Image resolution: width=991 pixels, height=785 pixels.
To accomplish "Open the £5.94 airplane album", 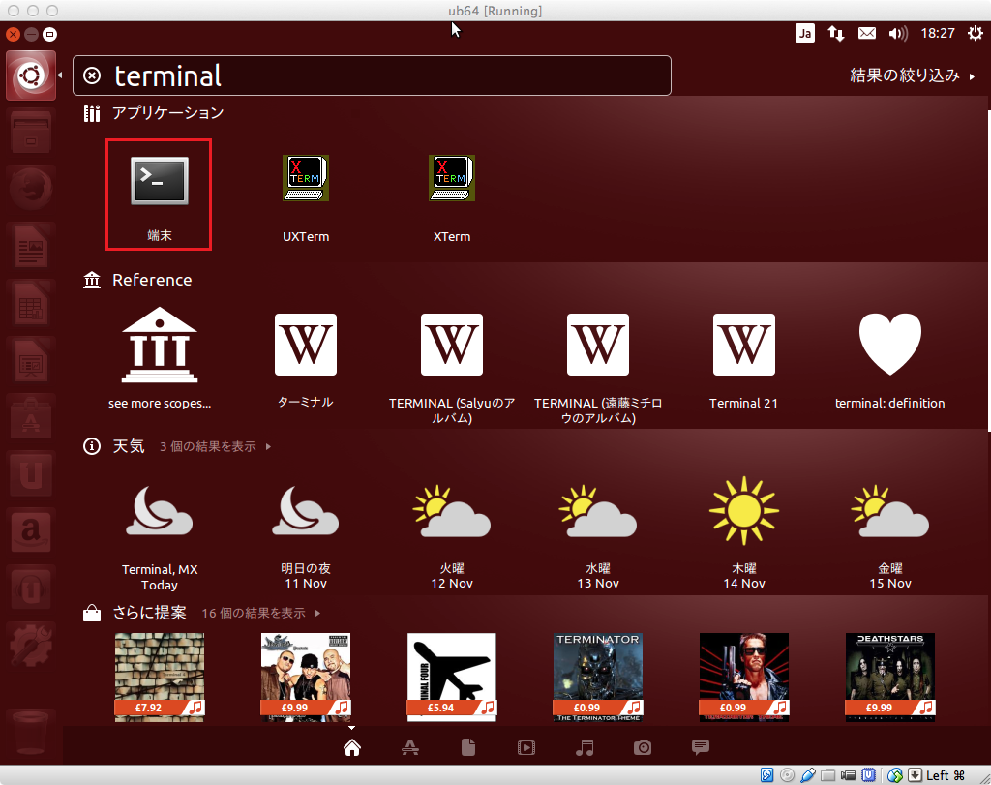I will 452,677.
